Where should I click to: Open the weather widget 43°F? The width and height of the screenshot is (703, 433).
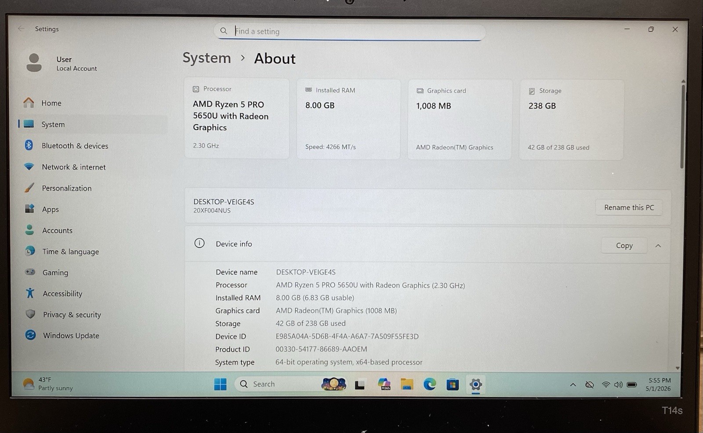click(x=48, y=384)
